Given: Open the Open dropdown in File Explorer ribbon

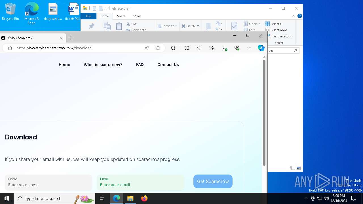Looking at the screenshot, I should (x=252, y=24).
